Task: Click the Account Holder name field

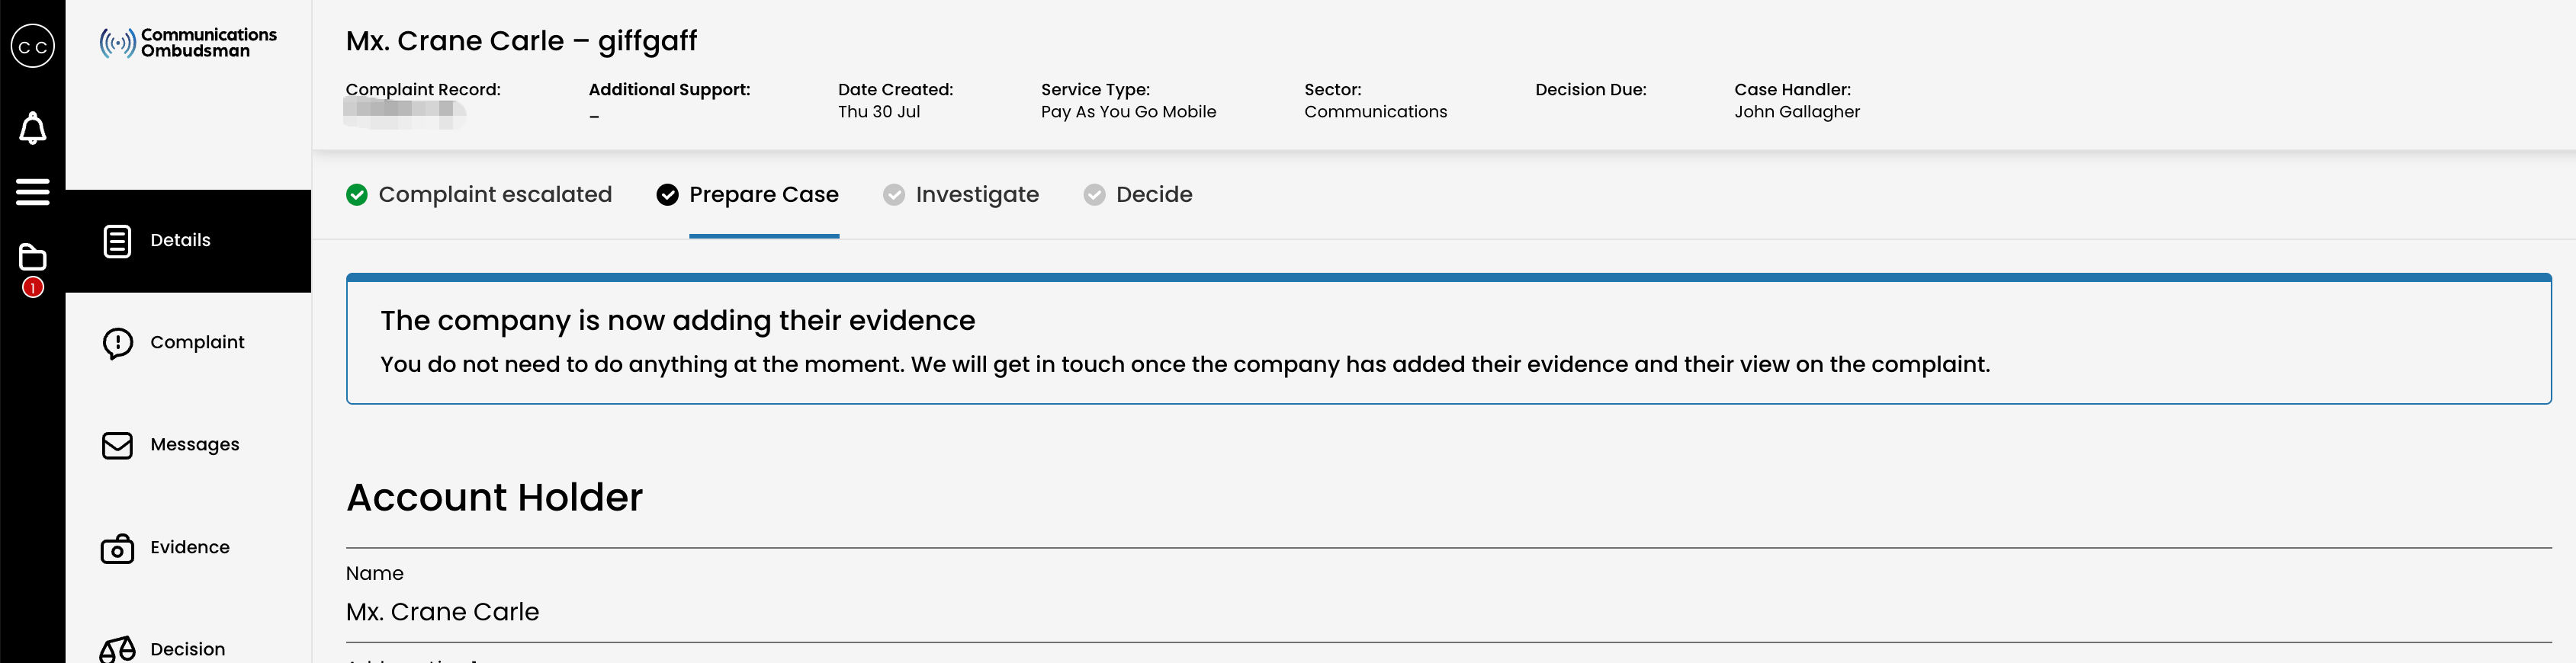Action: pos(1448,595)
